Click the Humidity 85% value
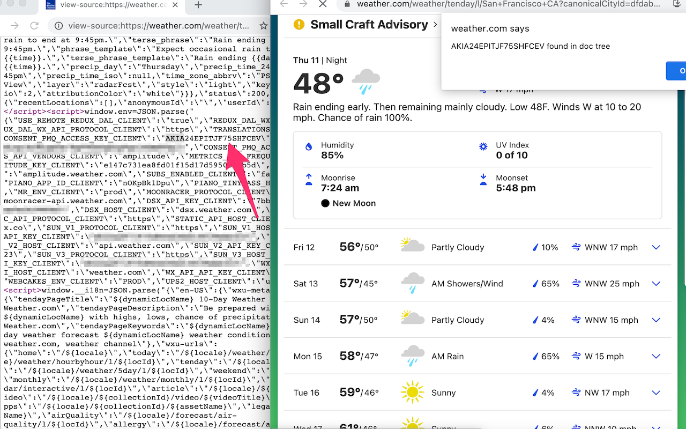This screenshot has height=429, width=686. coord(332,156)
